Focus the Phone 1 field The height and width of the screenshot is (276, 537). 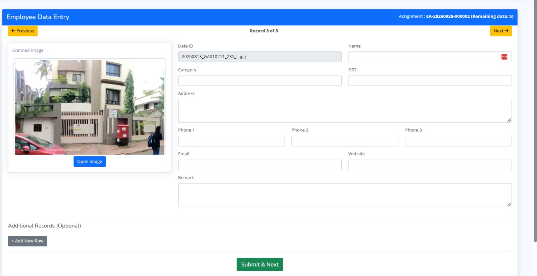(x=232, y=141)
